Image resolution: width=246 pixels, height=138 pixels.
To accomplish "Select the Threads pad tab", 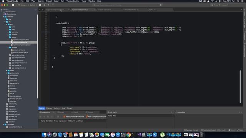I will [x=90, y=112].
